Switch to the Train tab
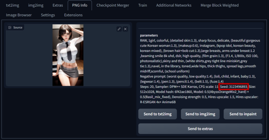This screenshot has width=269, height=140. point(143,5)
